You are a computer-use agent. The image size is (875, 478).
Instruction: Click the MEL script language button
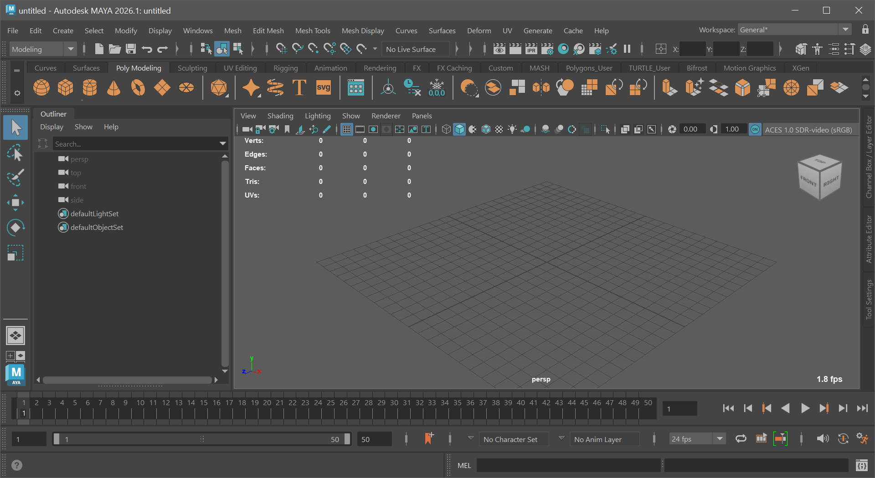[464, 465]
